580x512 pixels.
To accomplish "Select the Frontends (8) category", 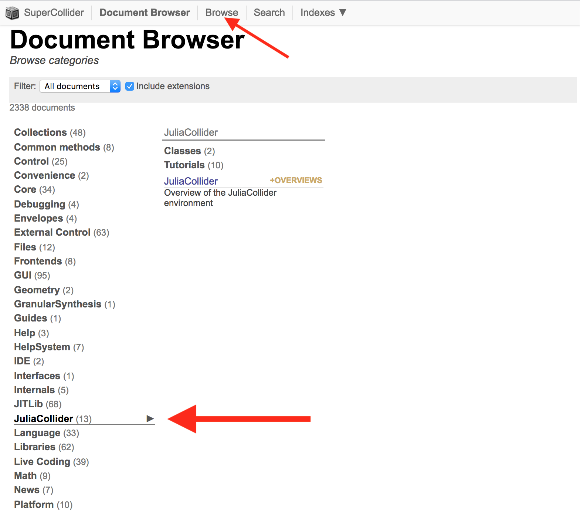I will pyautogui.click(x=45, y=261).
